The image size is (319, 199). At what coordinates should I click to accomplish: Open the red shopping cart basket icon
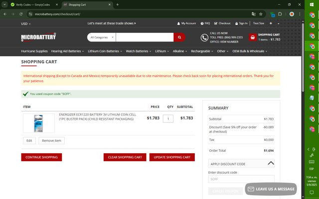pos(253,37)
